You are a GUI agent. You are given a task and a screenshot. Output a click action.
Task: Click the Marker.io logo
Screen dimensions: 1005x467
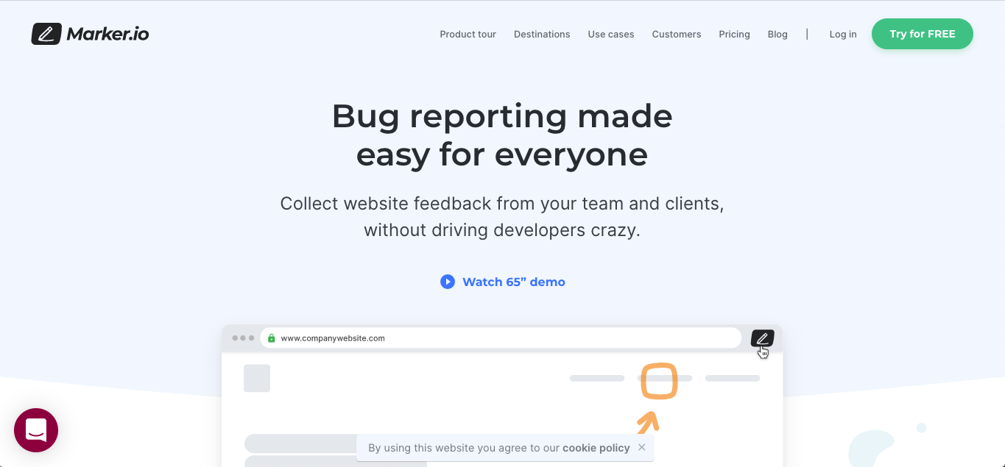click(x=90, y=34)
